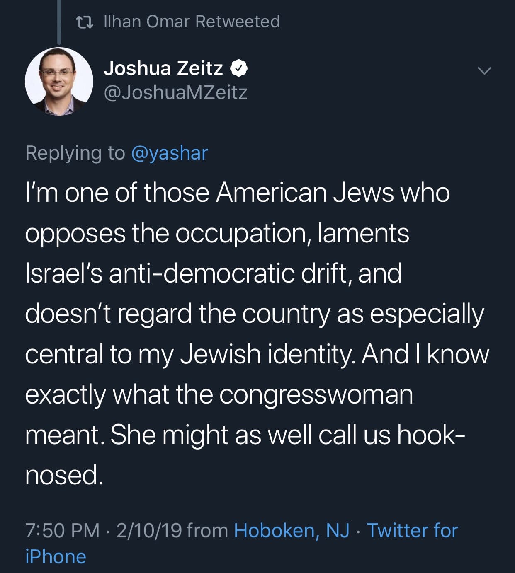The height and width of the screenshot is (573, 515).
Task: Open the @yashar mention link
Action: click(169, 153)
